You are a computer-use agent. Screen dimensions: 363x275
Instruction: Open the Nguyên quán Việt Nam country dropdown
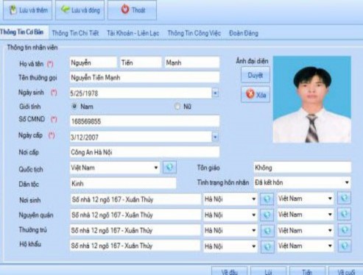pos(330,215)
